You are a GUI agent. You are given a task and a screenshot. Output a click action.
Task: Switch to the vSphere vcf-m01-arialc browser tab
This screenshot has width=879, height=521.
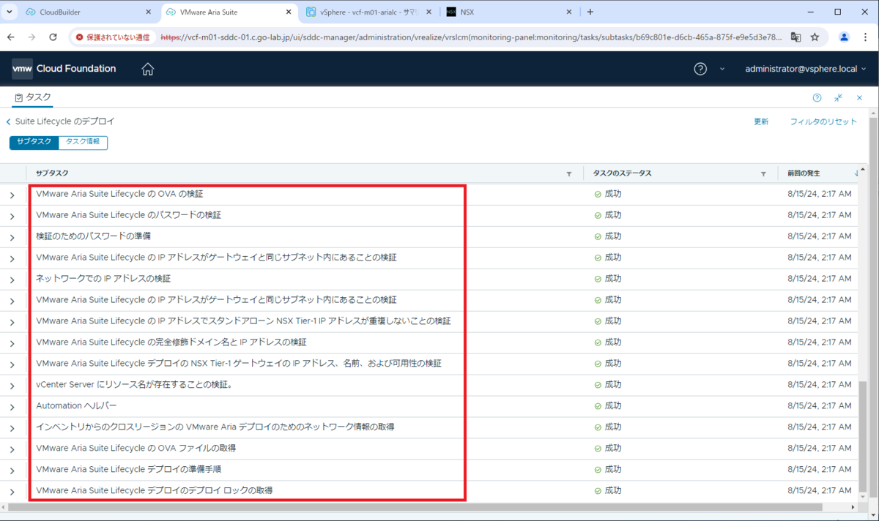point(368,12)
